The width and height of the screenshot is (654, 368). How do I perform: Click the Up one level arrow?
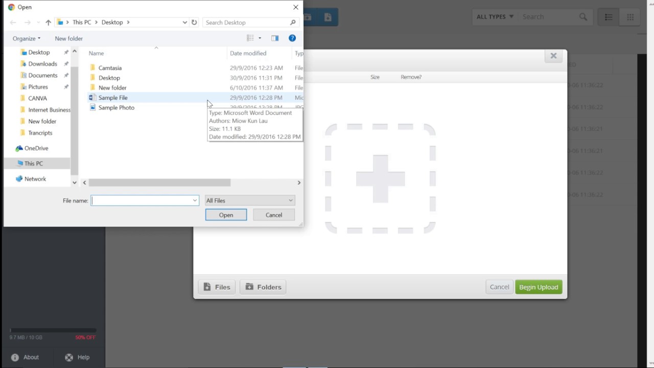(48, 22)
